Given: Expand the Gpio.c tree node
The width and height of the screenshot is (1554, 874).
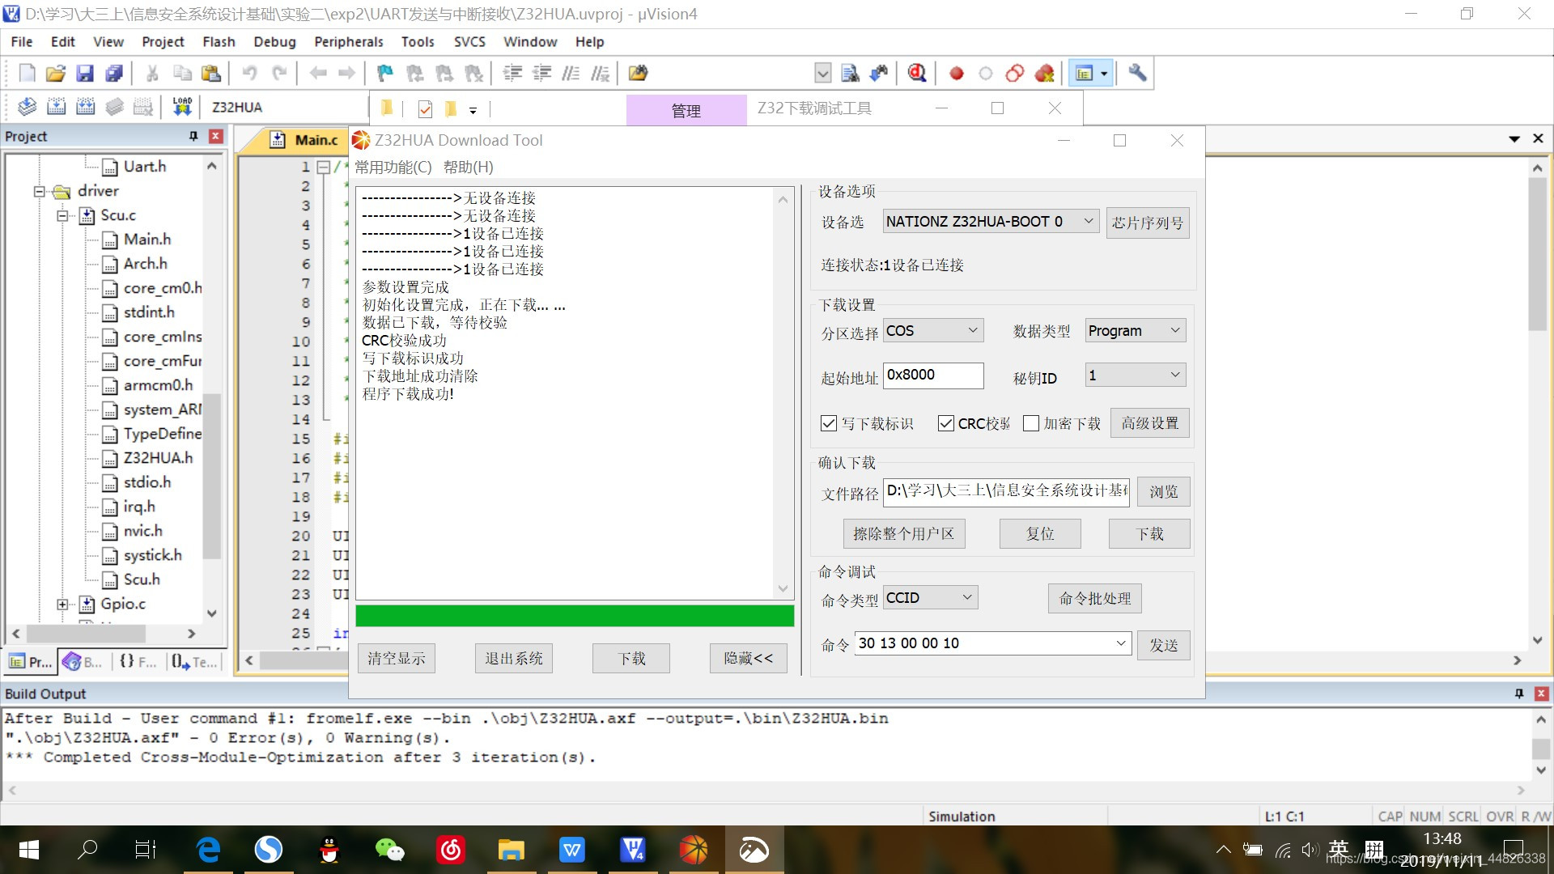Looking at the screenshot, I should (x=62, y=605).
